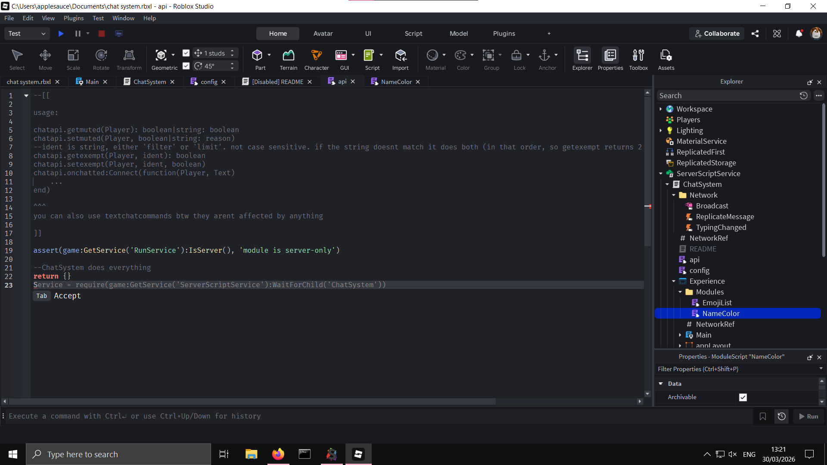The width and height of the screenshot is (827, 465).
Task: Click the Run command button
Action: coord(808,416)
